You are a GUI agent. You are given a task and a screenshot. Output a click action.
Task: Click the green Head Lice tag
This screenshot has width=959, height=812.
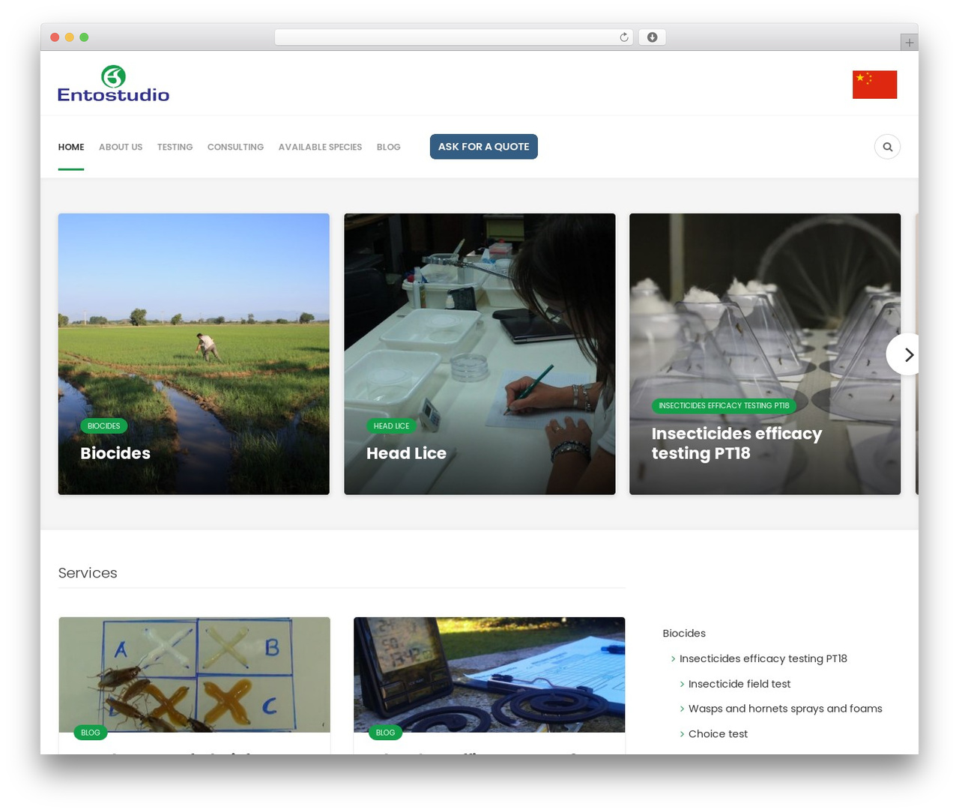(391, 425)
